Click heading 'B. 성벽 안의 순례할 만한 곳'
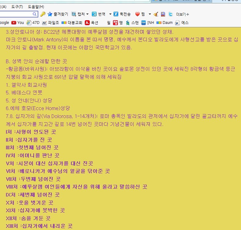The image size is (241, 230). click(x=36, y=61)
